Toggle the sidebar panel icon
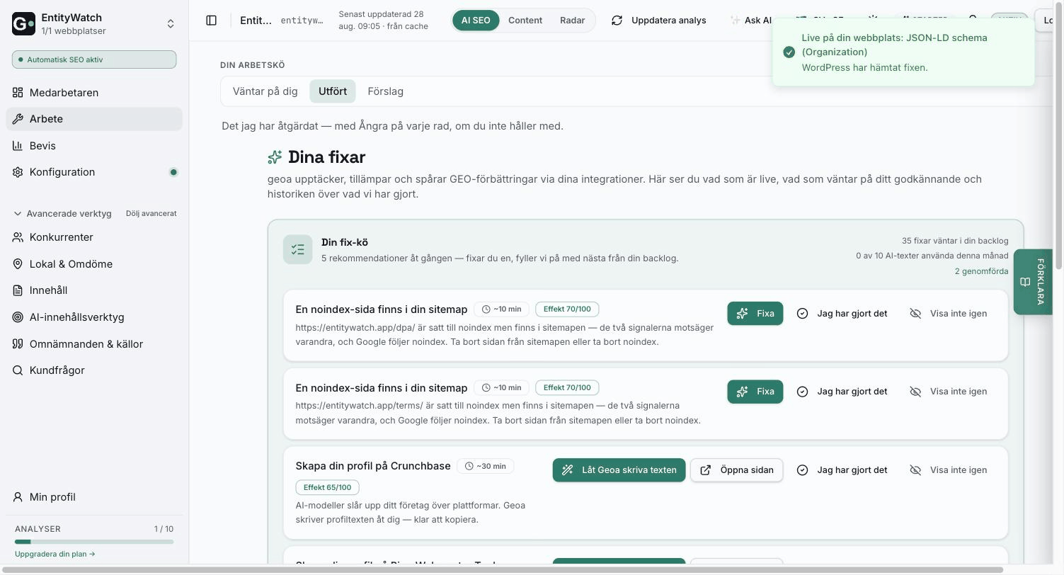The height and width of the screenshot is (575, 1064). pos(211,21)
